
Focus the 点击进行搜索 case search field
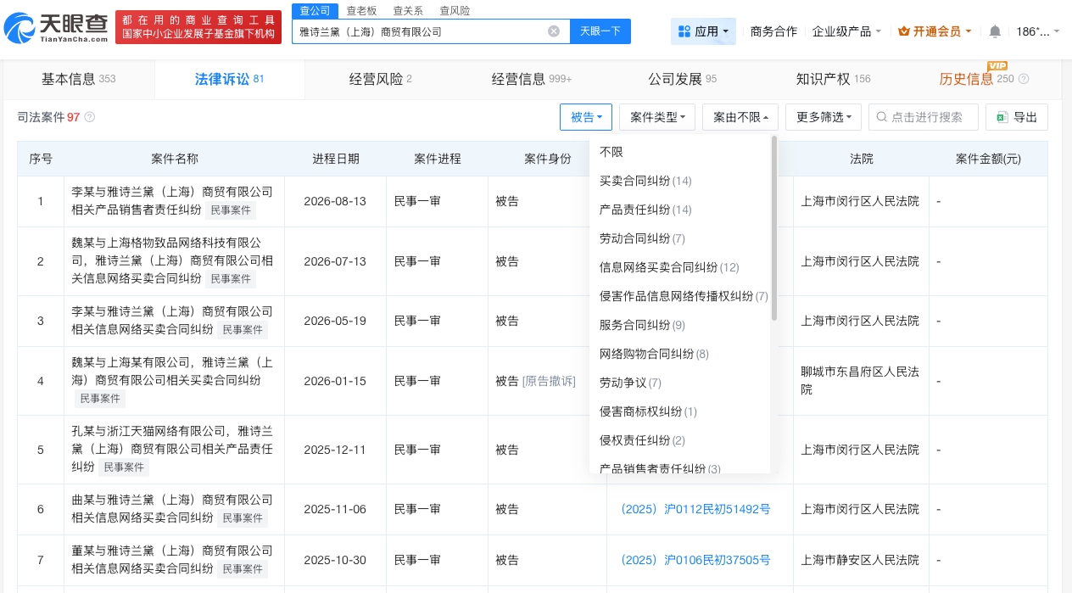[924, 117]
